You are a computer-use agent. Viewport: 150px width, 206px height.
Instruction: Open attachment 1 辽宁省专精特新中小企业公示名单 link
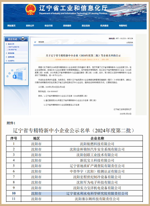(66, 96)
